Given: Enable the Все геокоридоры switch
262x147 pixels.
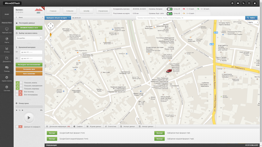Looking at the screenshot, I should tap(19, 95).
